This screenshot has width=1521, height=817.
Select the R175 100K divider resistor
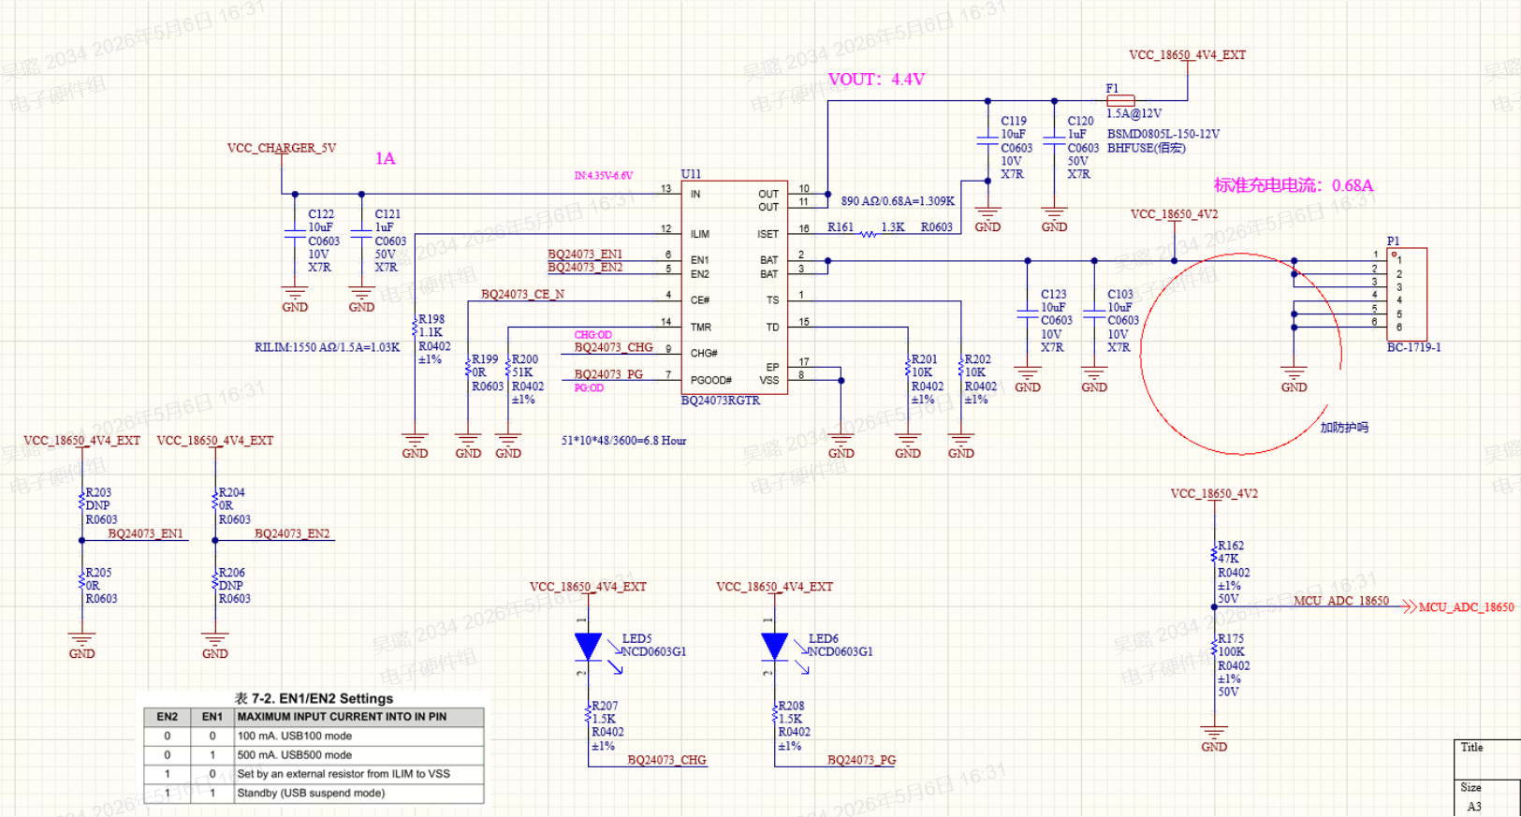click(x=1214, y=648)
